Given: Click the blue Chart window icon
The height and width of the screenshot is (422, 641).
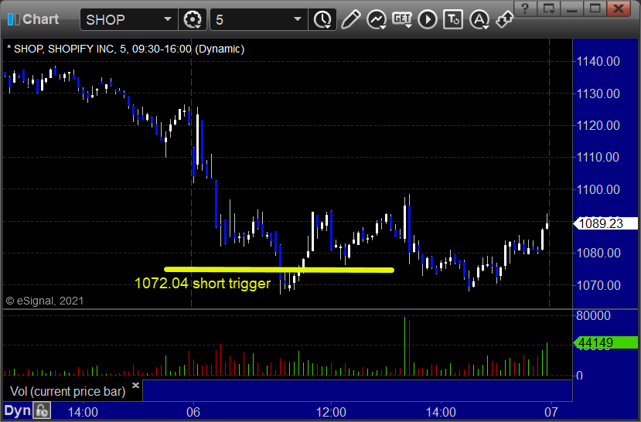Looking at the screenshot, I should [13, 19].
